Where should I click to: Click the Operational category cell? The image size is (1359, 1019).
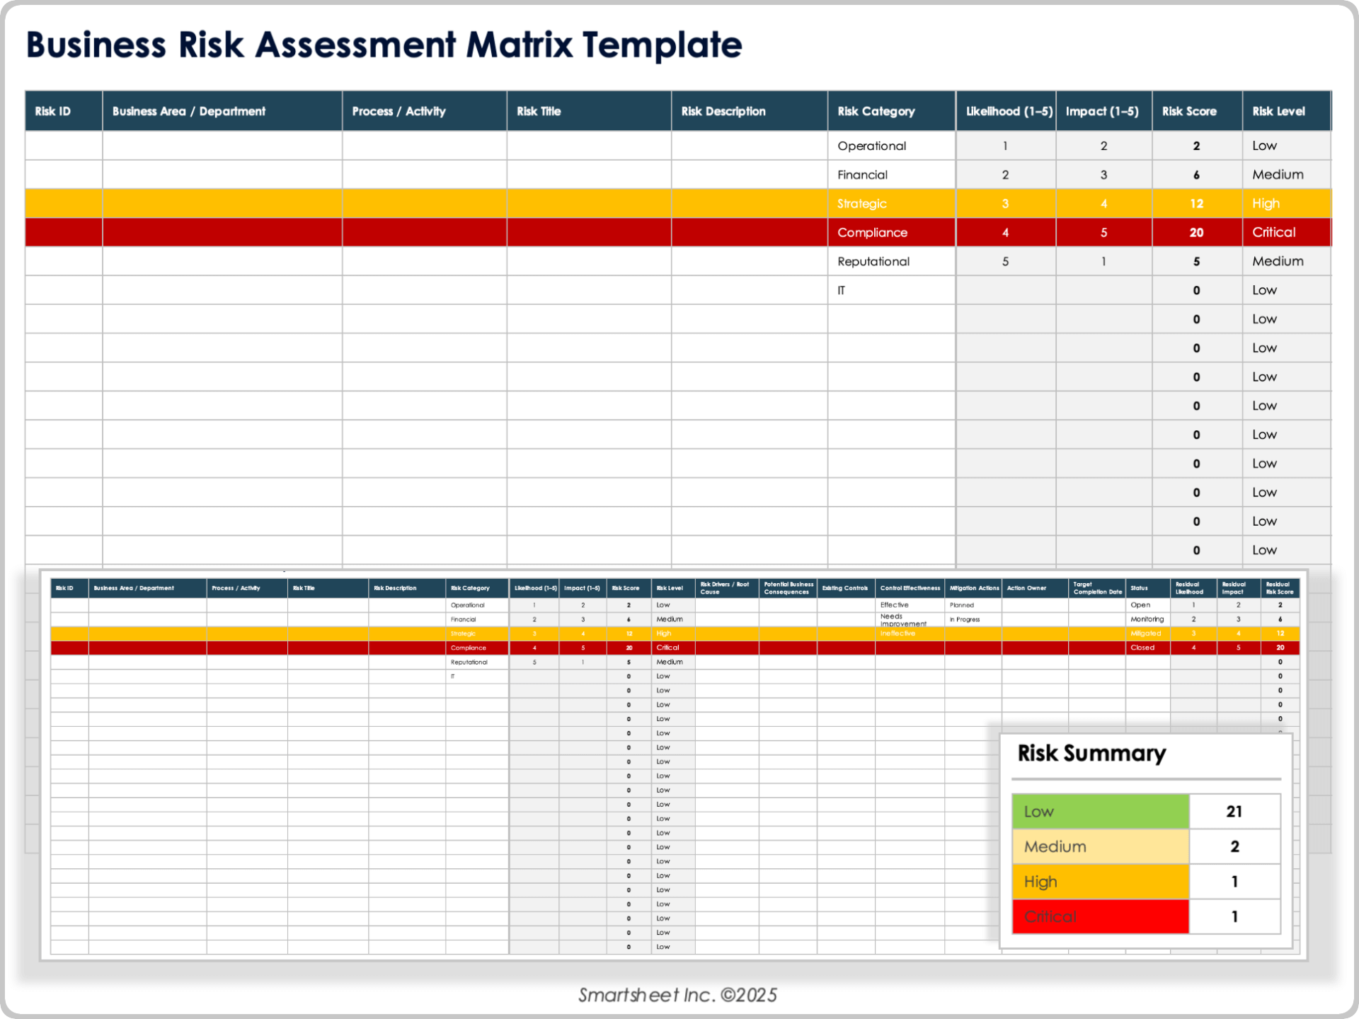coord(871,145)
